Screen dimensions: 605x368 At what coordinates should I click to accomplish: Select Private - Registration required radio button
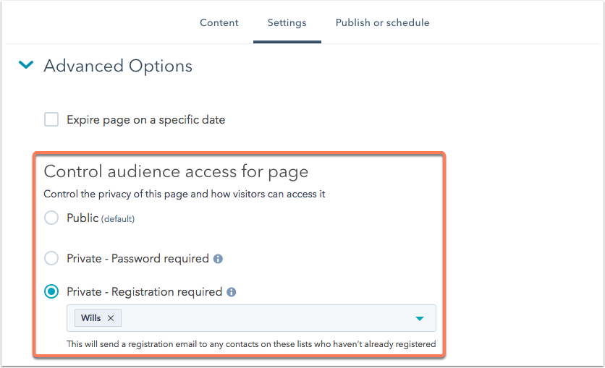pos(51,292)
